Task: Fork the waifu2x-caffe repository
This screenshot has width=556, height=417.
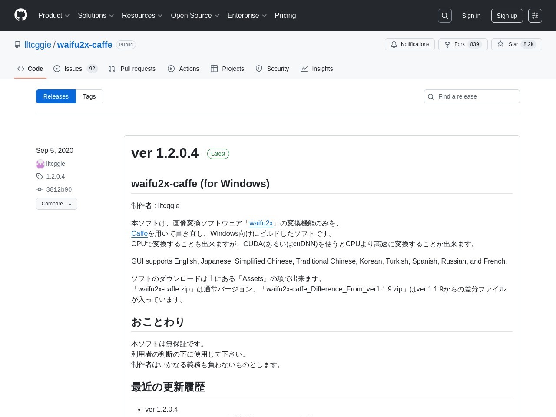Action: click(x=463, y=44)
